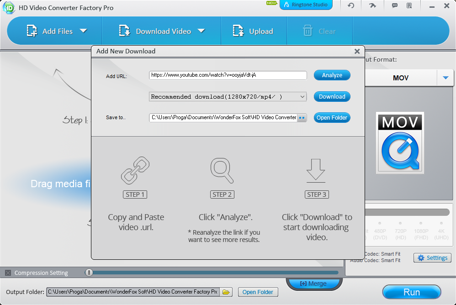Click the feedback speech bubble icon
The width and height of the screenshot is (456, 305).
(x=394, y=5)
